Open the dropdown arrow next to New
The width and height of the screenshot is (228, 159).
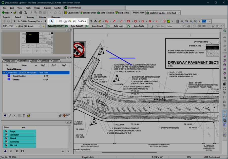click(x=11, y=13)
